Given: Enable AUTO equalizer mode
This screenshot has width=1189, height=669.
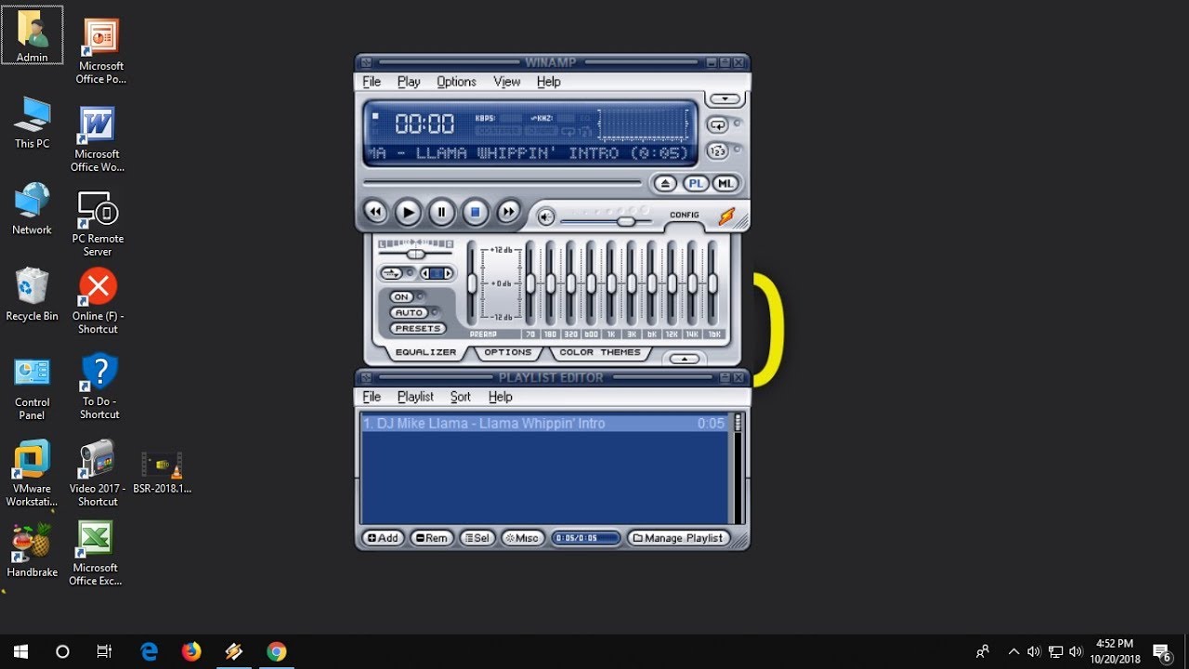Looking at the screenshot, I should [x=408, y=312].
